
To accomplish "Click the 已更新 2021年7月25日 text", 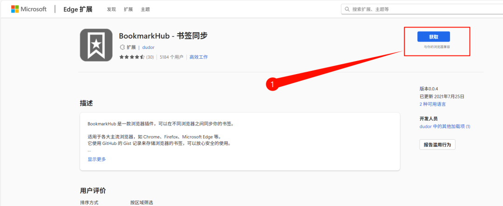I will [x=442, y=96].
